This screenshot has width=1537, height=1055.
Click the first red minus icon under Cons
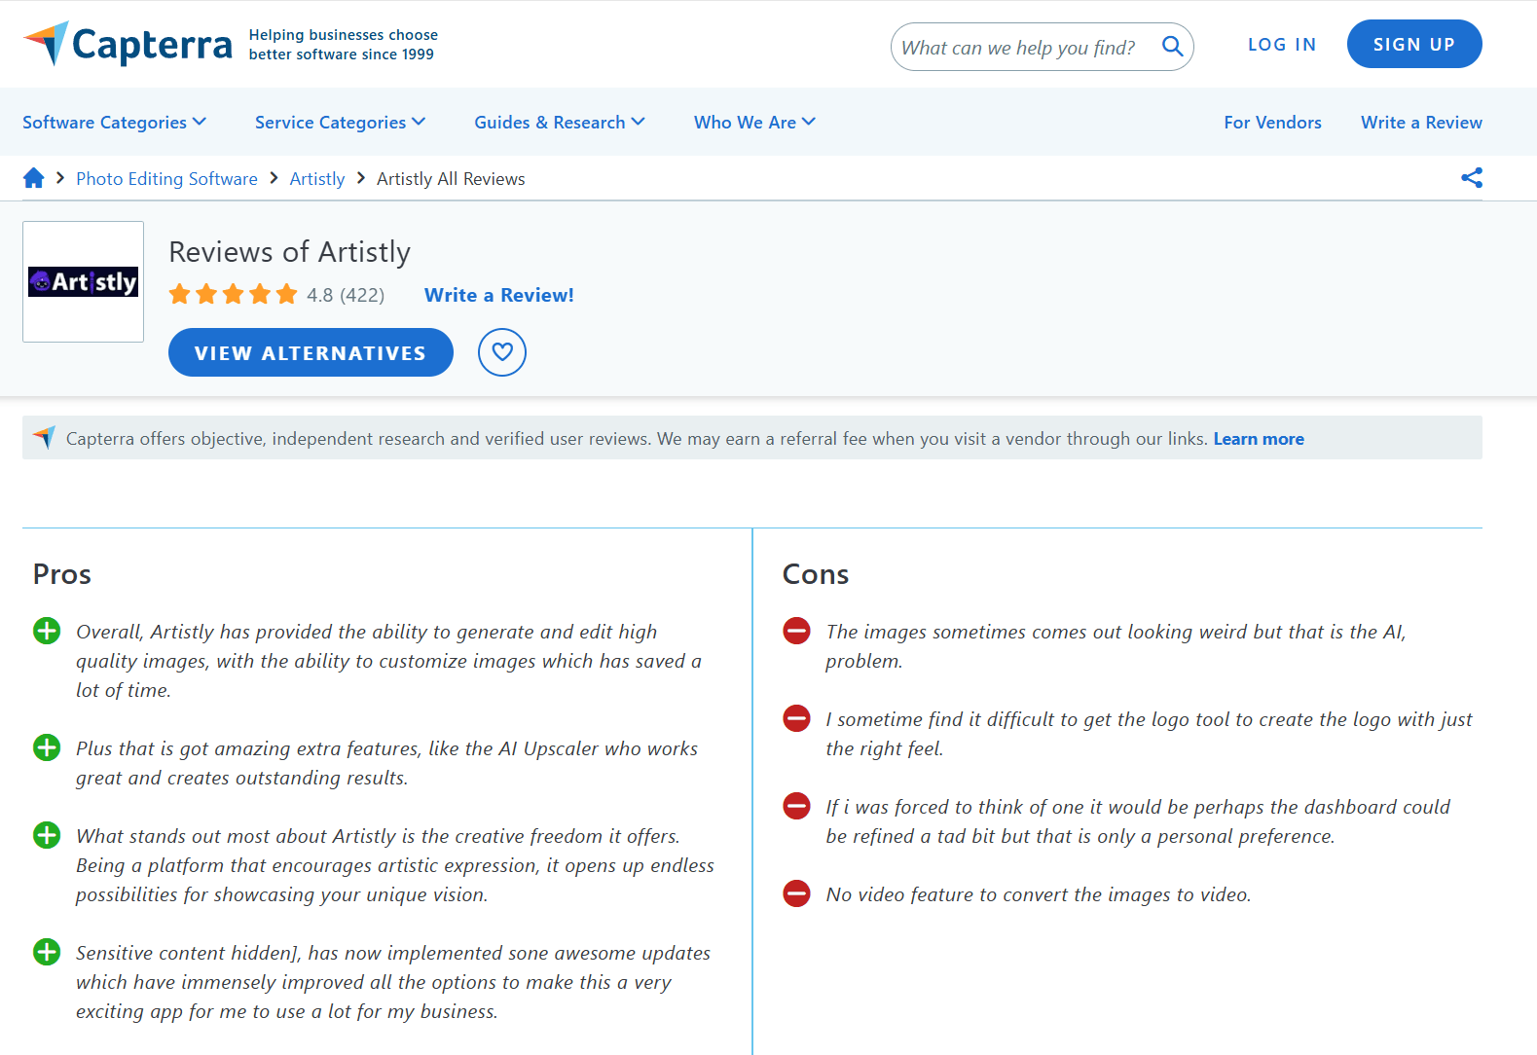[796, 632]
